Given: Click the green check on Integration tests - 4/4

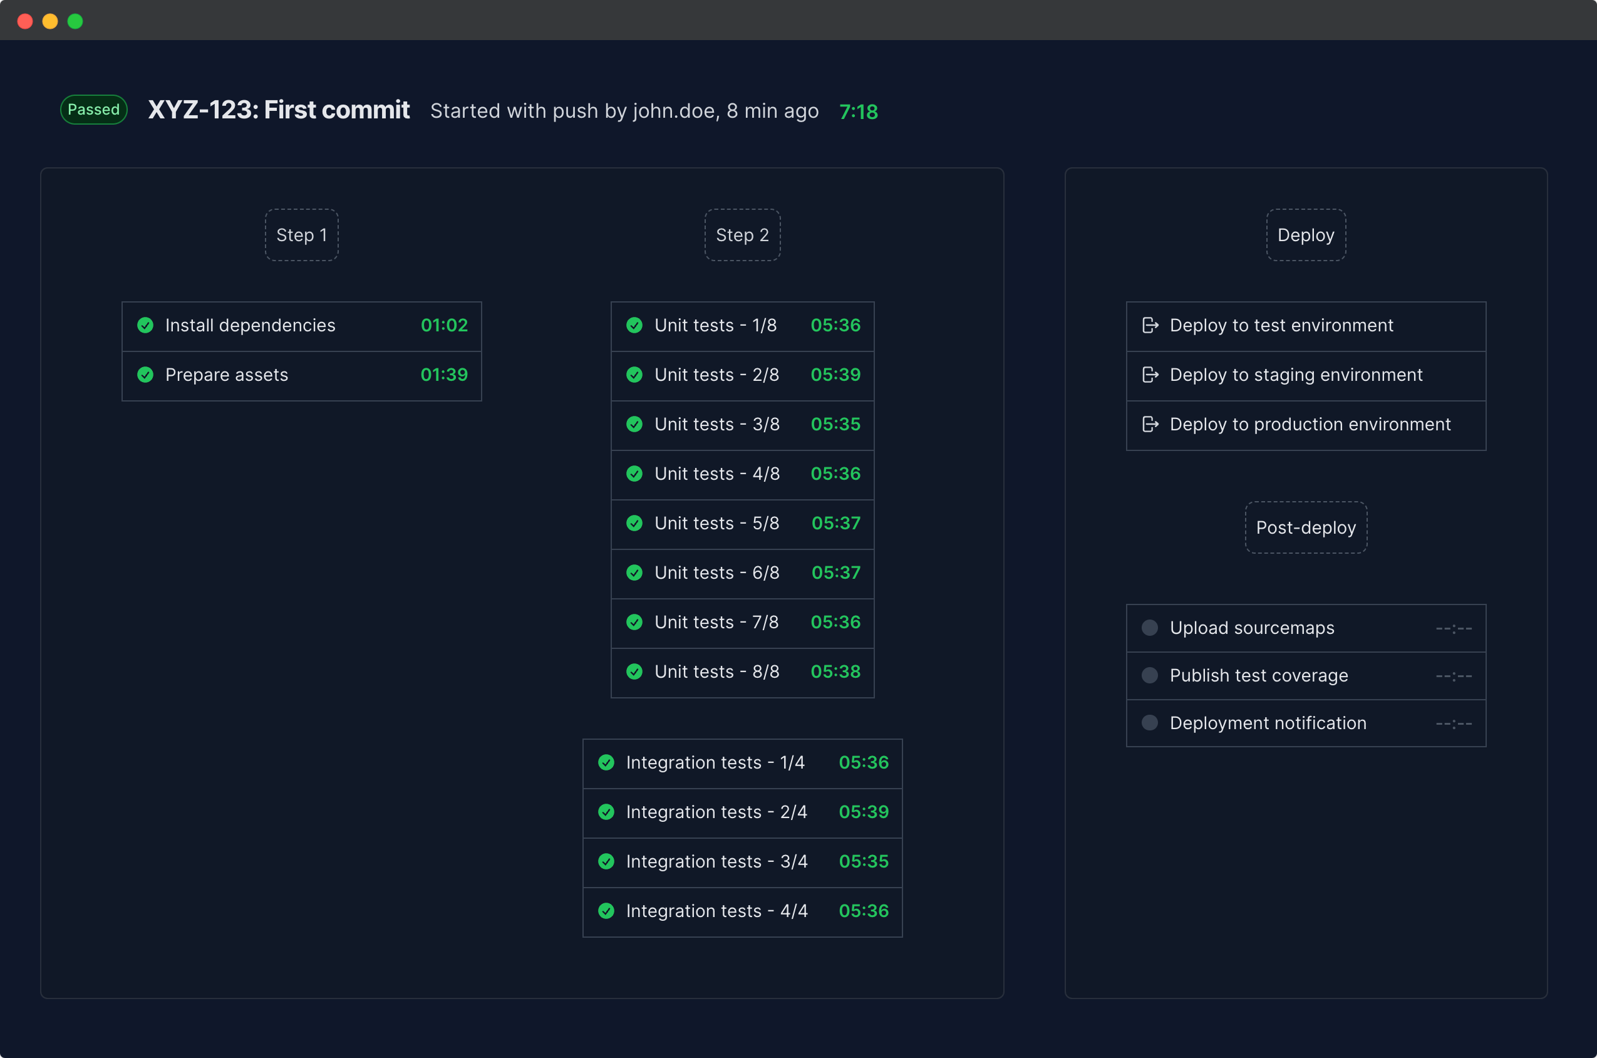Looking at the screenshot, I should pos(606,911).
